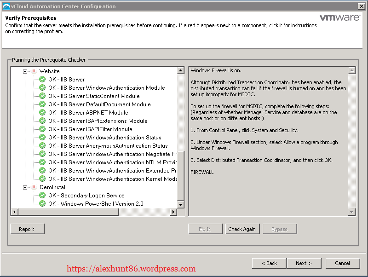
Task: Click the Bypass button
Action: tap(279, 229)
